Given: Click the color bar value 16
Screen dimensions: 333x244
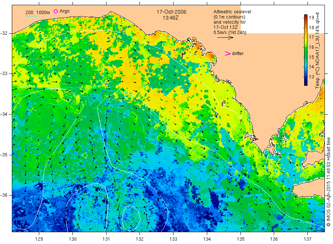Looking at the screenshot, I should click(311, 47).
